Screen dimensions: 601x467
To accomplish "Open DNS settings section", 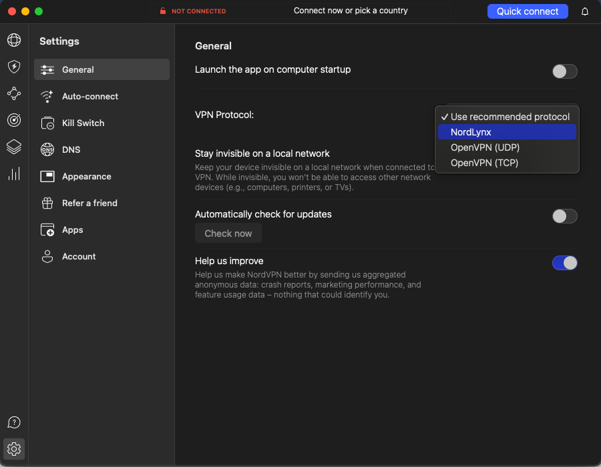I will pyautogui.click(x=102, y=149).
